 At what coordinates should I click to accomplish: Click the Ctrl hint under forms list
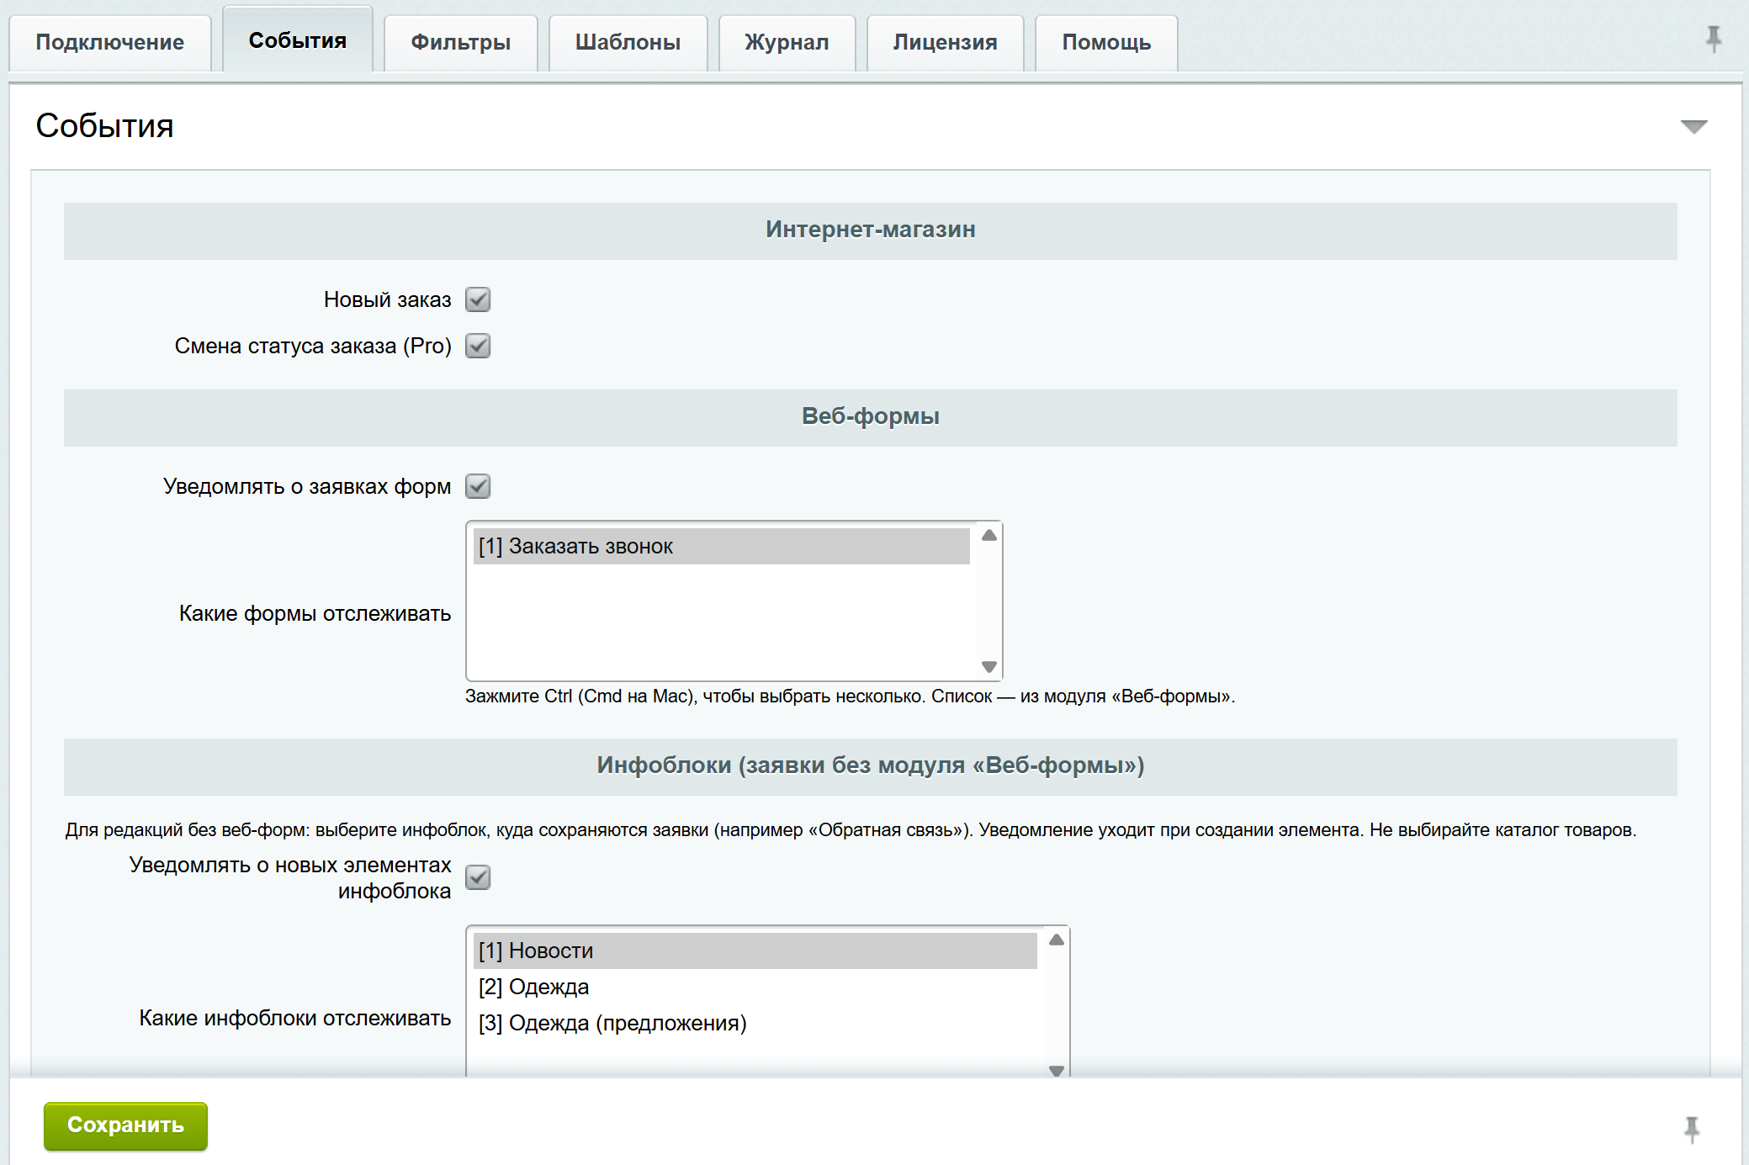point(850,696)
